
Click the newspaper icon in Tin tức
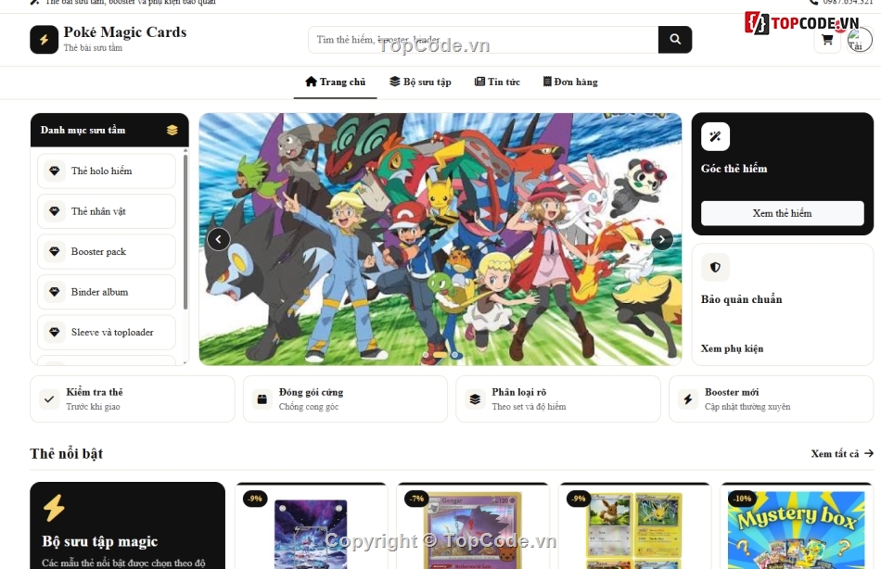pos(479,82)
